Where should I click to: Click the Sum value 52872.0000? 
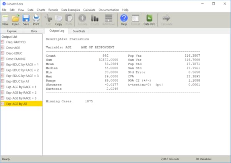coord(109,60)
